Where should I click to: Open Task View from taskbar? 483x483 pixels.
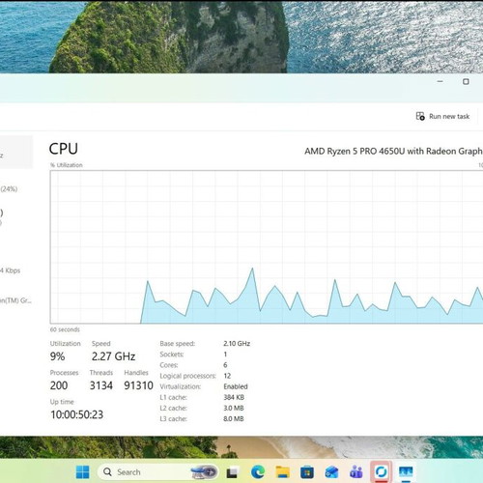[x=232, y=472]
